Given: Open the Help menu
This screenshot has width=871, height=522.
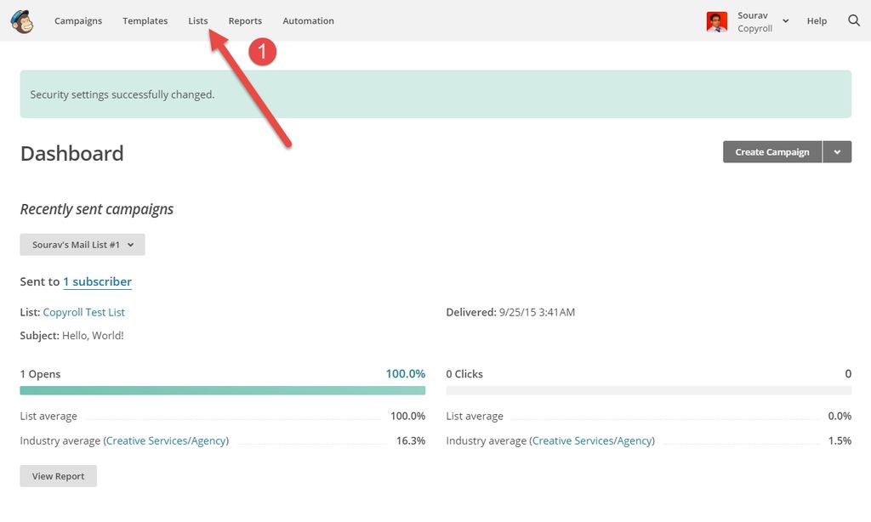Looking at the screenshot, I should tap(817, 20).
